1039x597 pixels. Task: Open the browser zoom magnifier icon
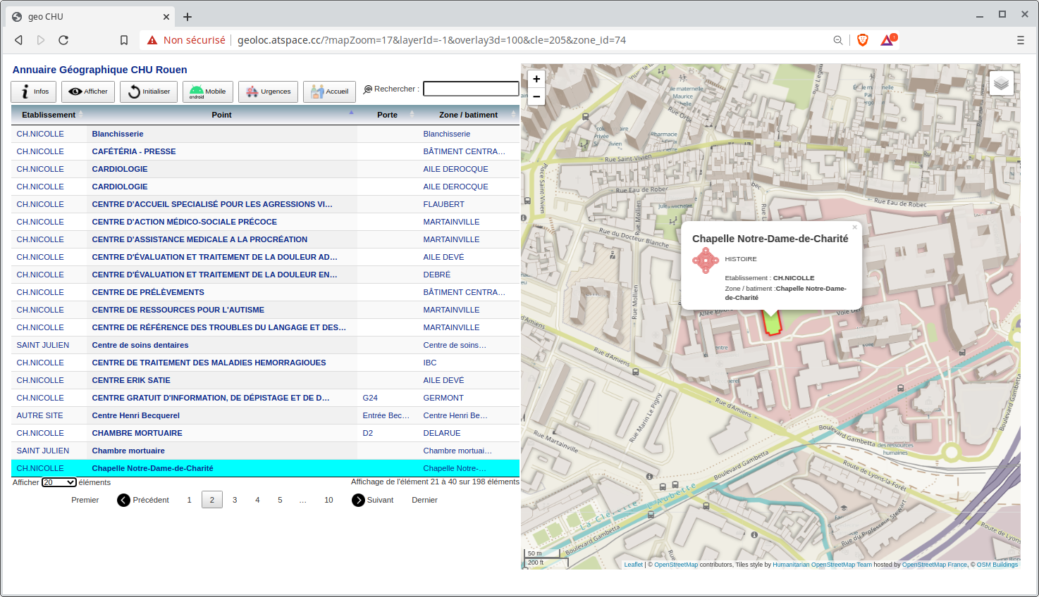(x=838, y=40)
